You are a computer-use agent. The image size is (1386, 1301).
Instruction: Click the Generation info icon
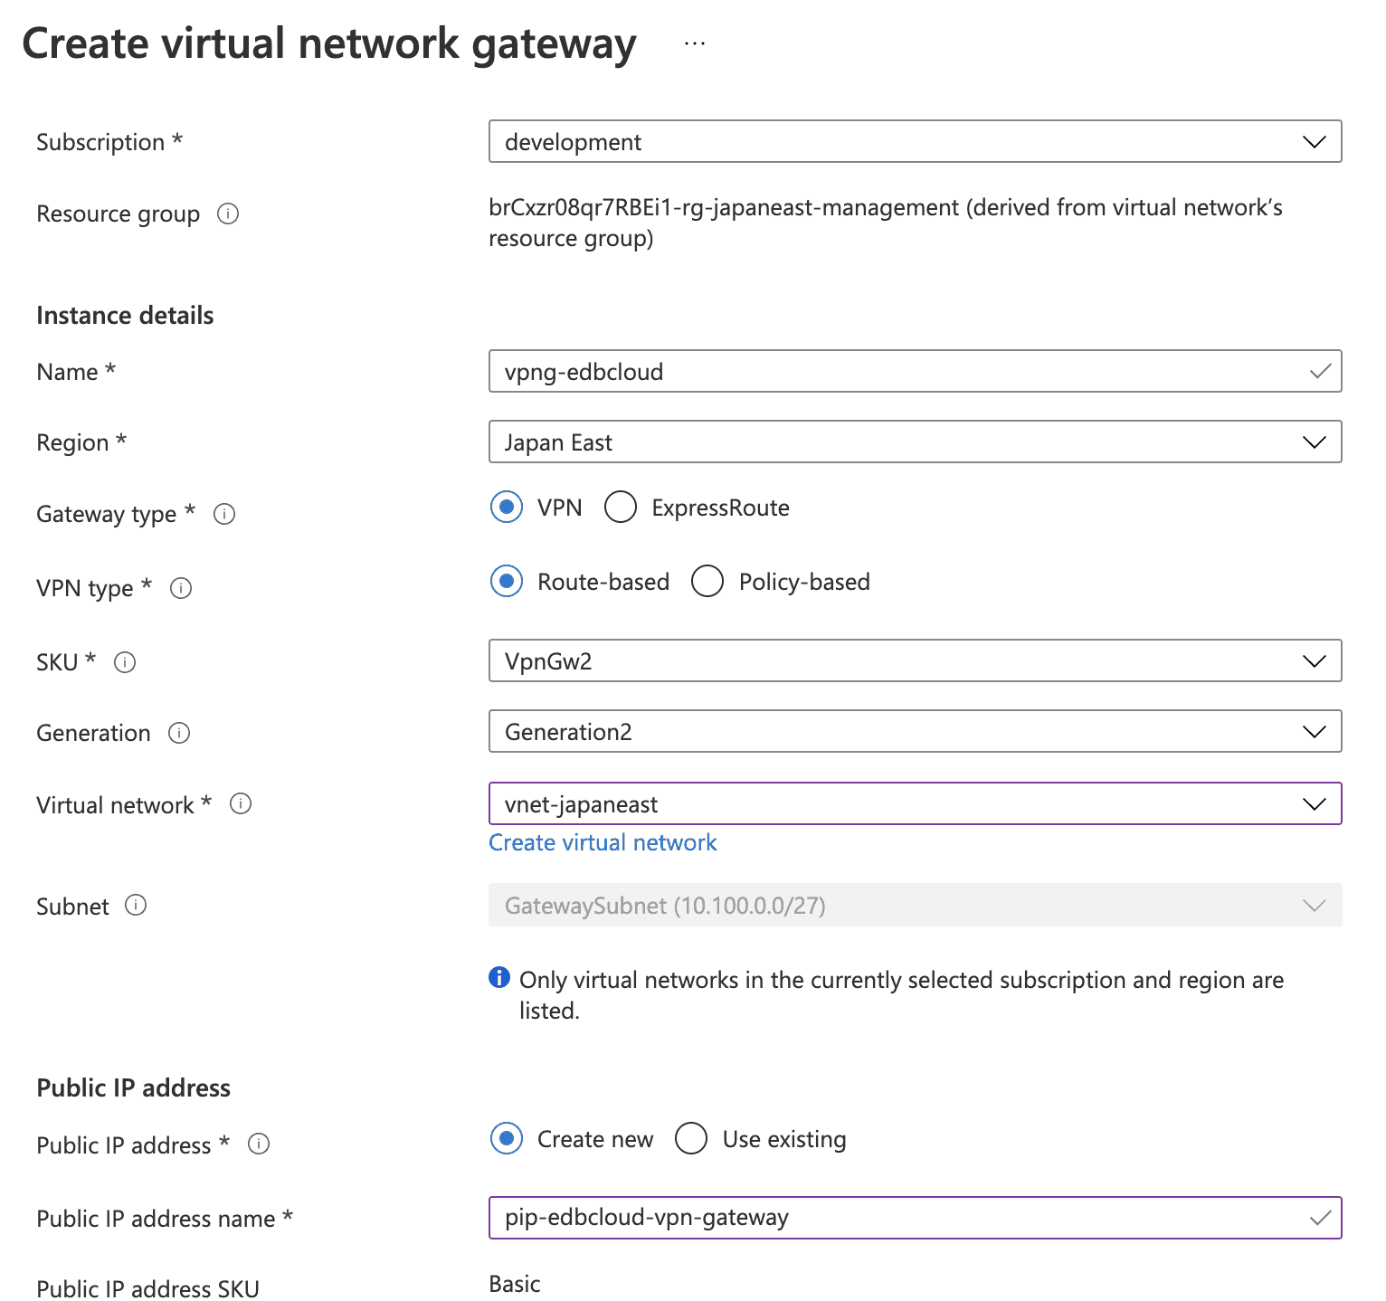click(180, 733)
